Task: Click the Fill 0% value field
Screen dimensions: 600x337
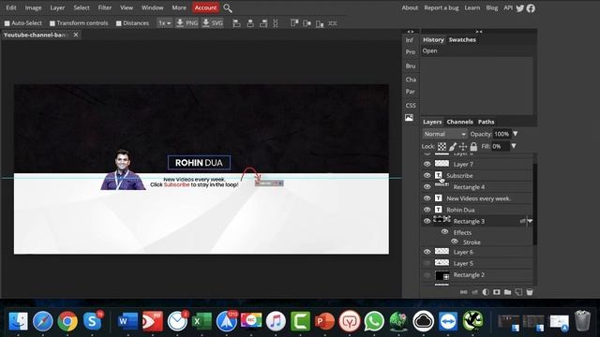Action: click(500, 146)
